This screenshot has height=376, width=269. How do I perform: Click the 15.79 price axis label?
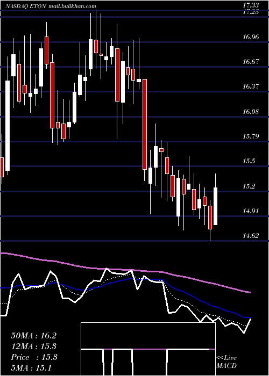(x=251, y=136)
